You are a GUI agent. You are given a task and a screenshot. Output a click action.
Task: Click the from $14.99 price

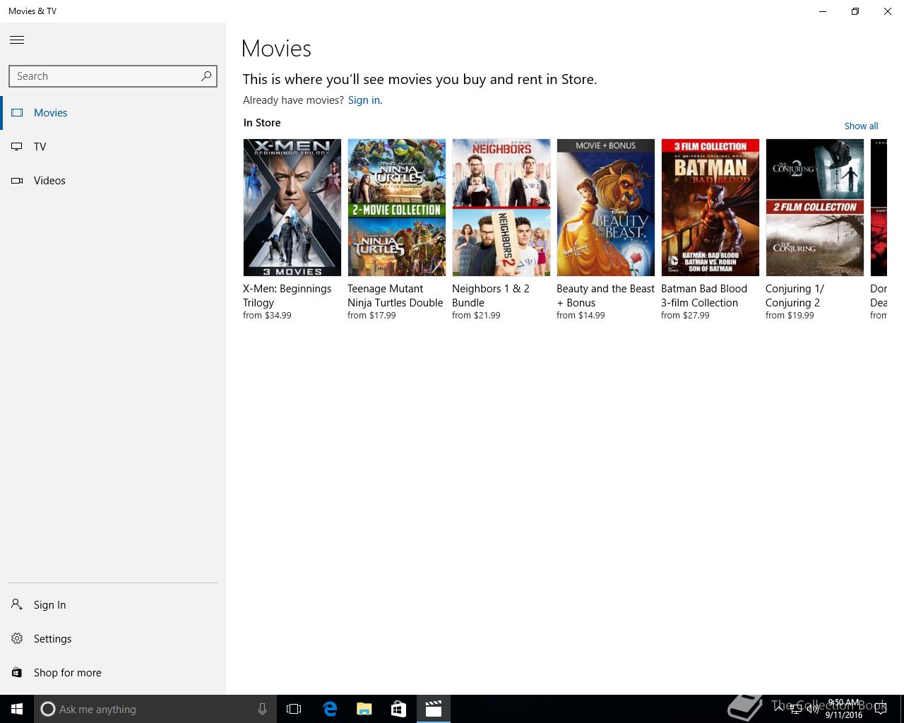(x=581, y=316)
